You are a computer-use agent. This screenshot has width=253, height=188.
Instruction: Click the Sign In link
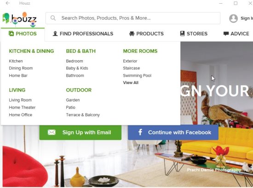[x=247, y=18]
